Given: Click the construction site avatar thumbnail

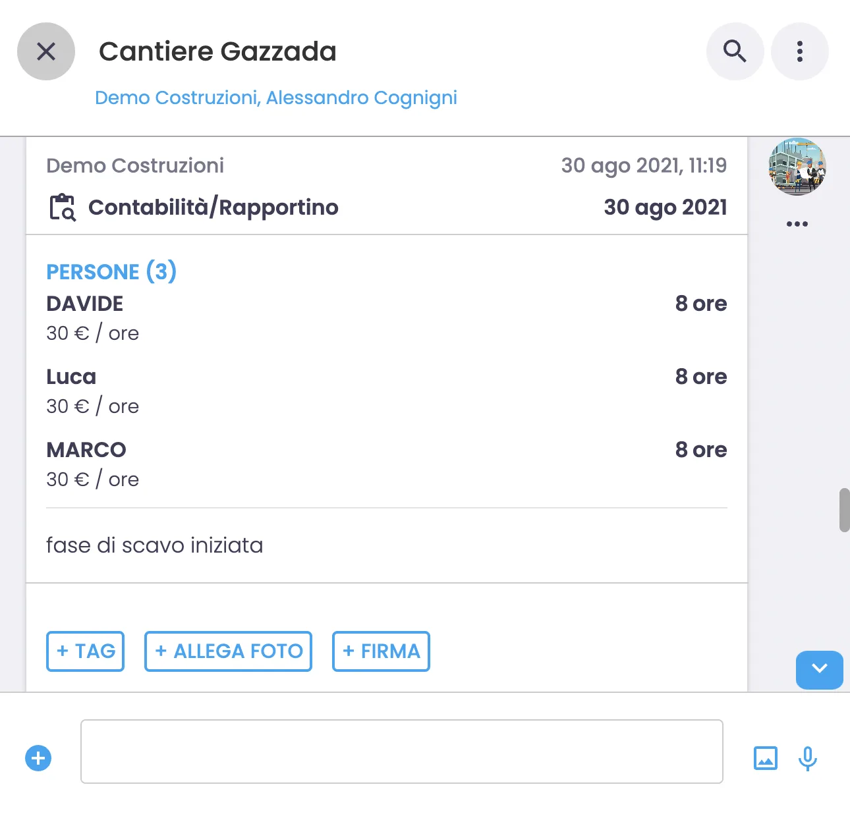Looking at the screenshot, I should [x=797, y=167].
